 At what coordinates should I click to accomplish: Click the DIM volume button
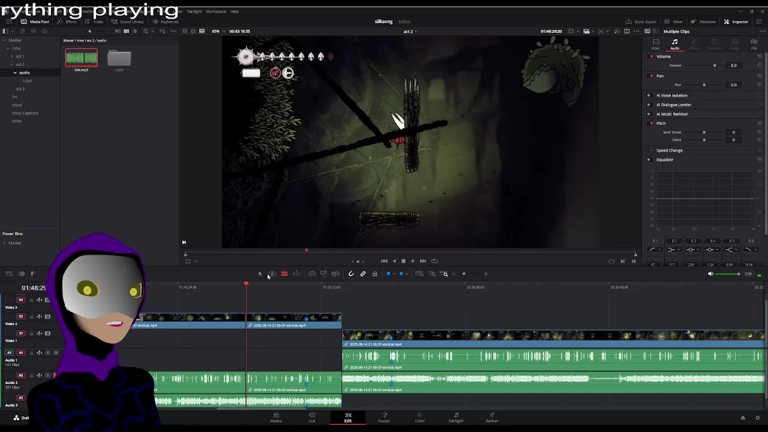[x=748, y=274]
